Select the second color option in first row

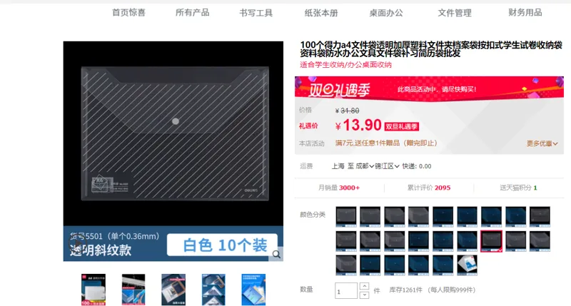[370, 217]
